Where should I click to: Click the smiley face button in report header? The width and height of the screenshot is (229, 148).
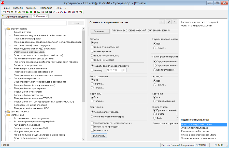click(169, 22)
